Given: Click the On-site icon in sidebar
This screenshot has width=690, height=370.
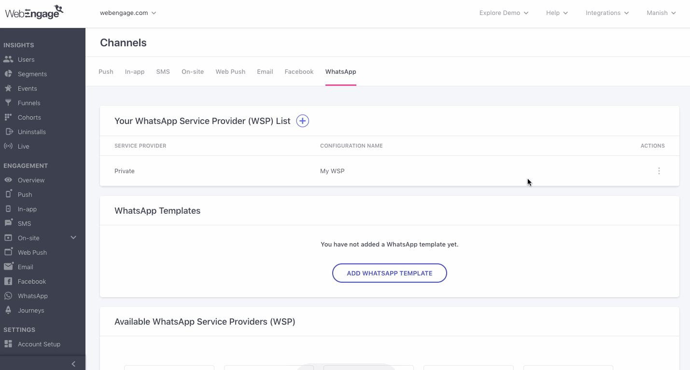Looking at the screenshot, I should (x=8, y=238).
